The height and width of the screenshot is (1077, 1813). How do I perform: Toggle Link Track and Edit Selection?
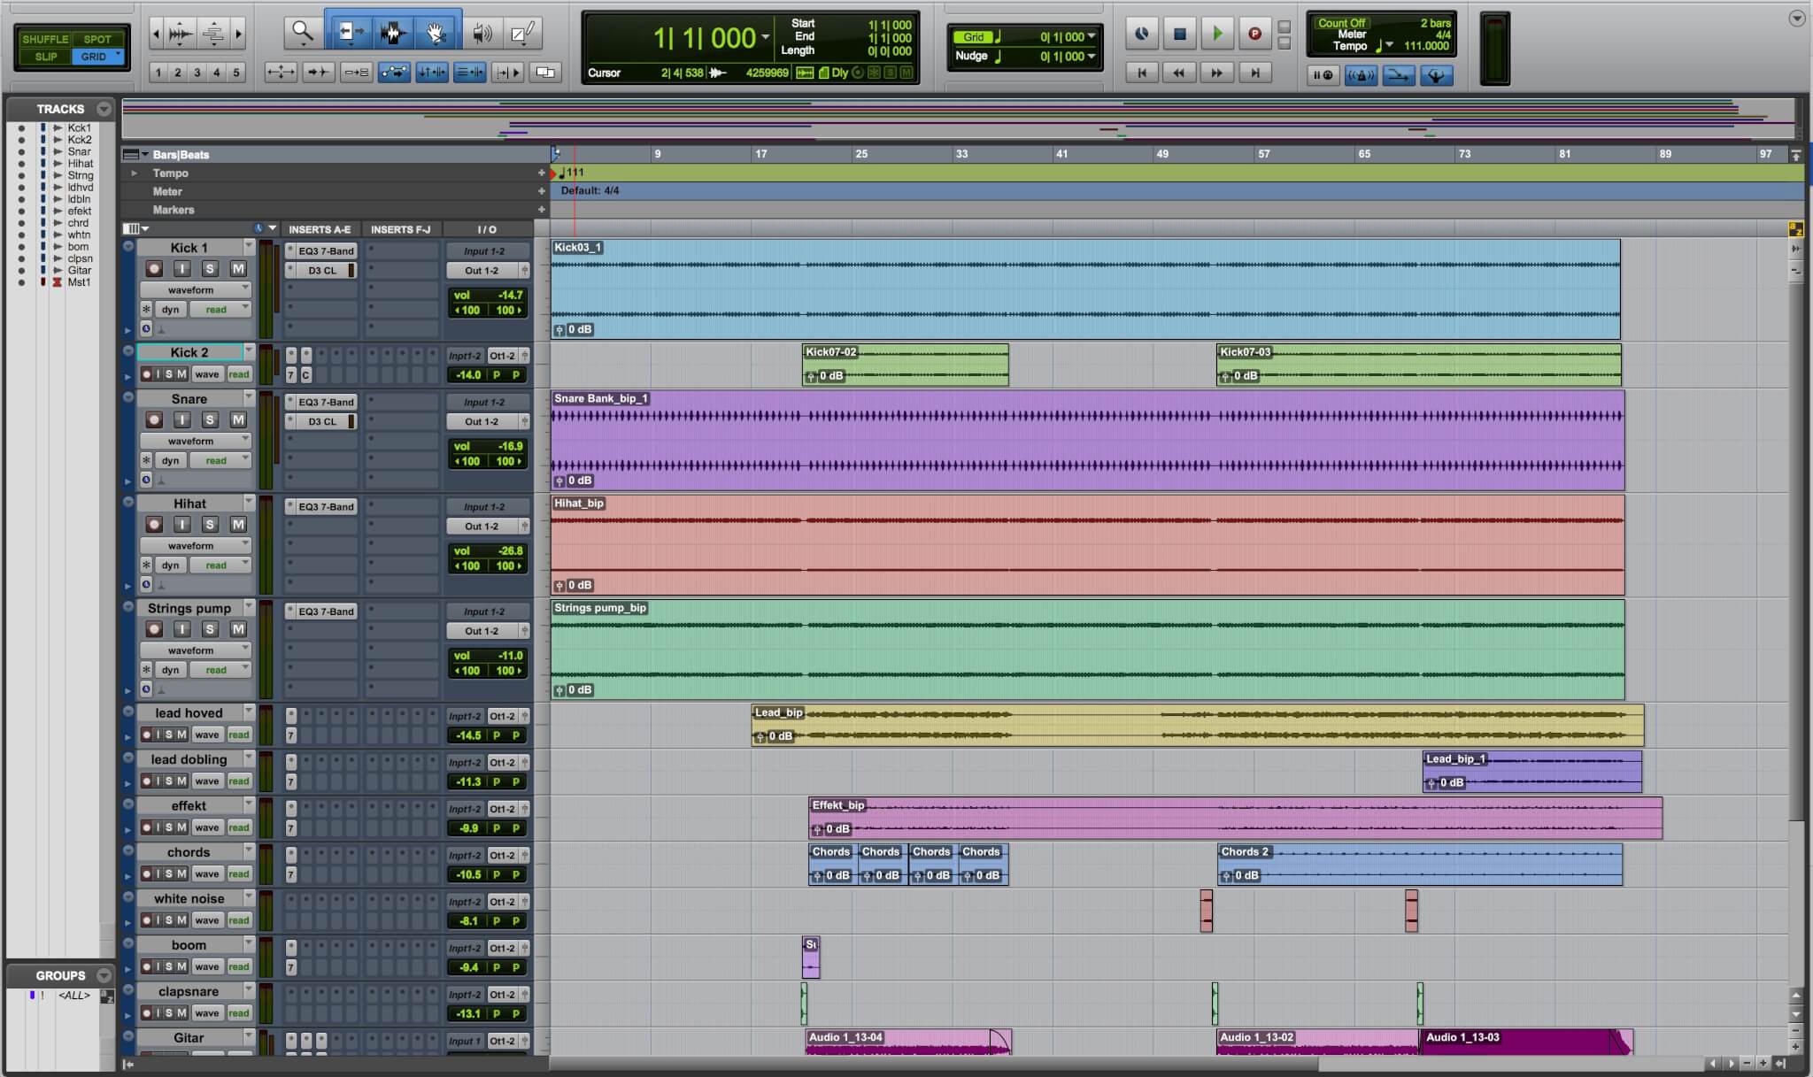coord(470,73)
